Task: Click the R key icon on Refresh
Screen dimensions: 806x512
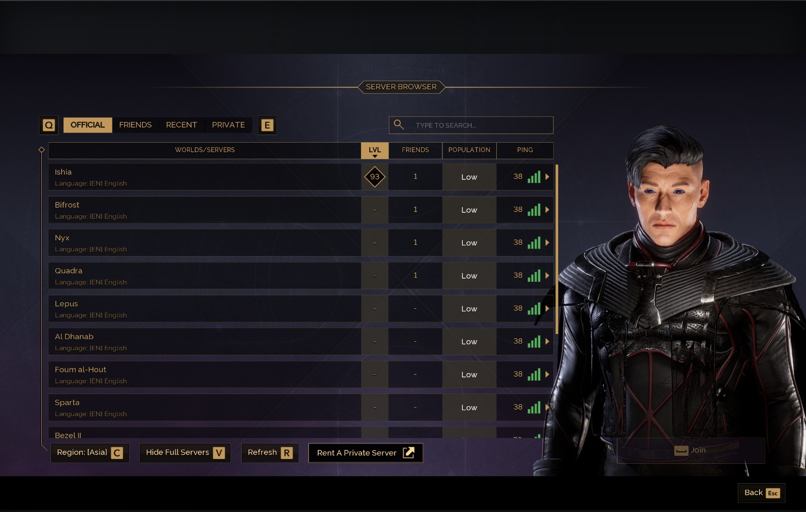Action: (x=286, y=453)
